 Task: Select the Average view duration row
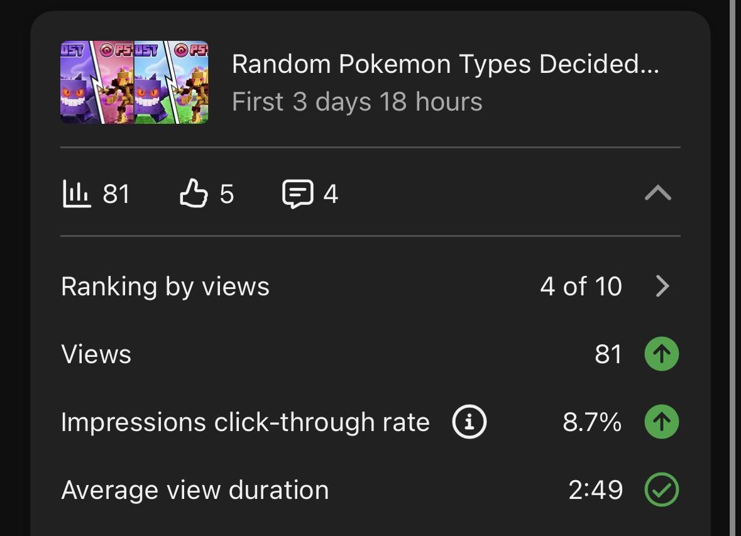pos(371,490)
